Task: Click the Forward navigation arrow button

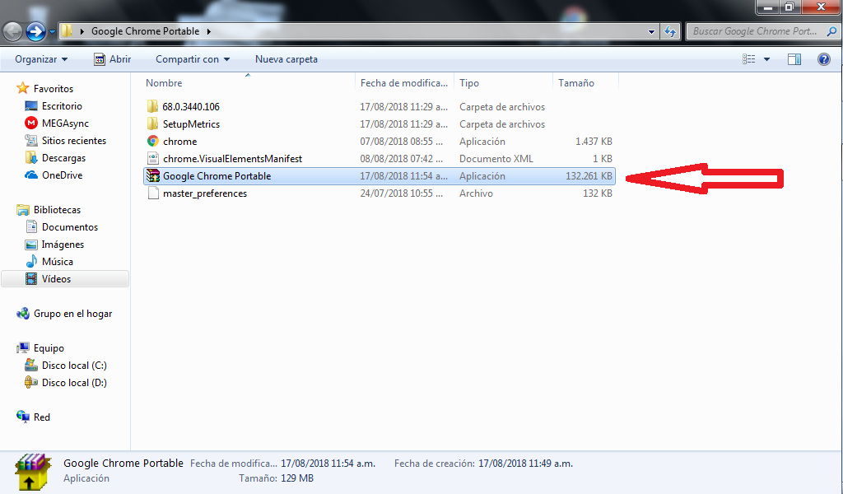Action: pos(36,31)
